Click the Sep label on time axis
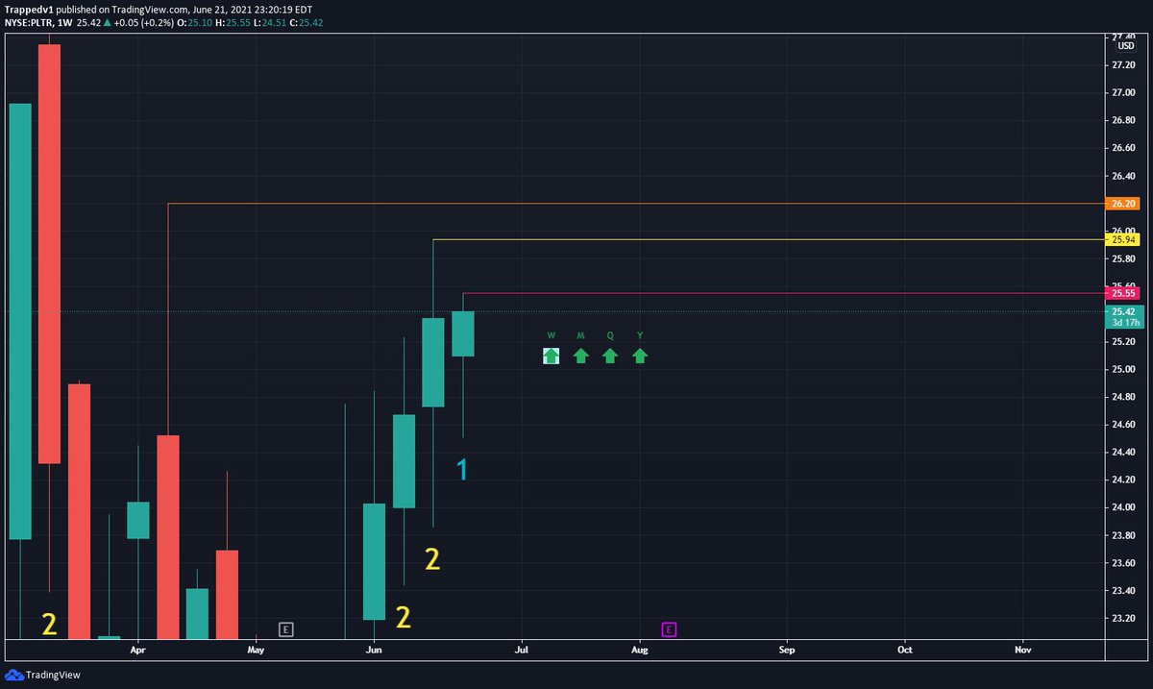The height and width of the screenshot is (689, 1153). click(787, 650)
